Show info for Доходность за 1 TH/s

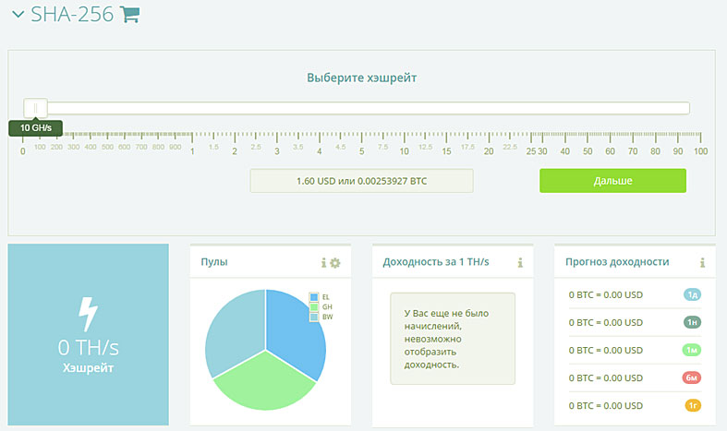pyautogui.click(x=521, y=263)
